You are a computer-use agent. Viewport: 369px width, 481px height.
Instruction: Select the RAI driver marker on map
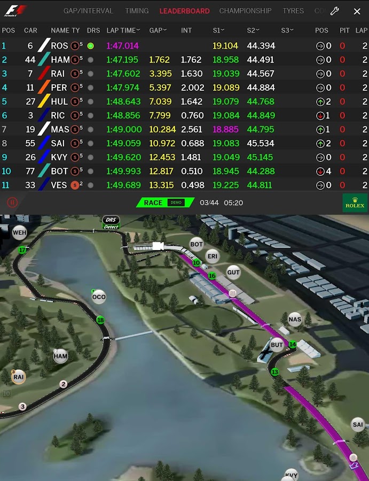(x=18, y=377)
